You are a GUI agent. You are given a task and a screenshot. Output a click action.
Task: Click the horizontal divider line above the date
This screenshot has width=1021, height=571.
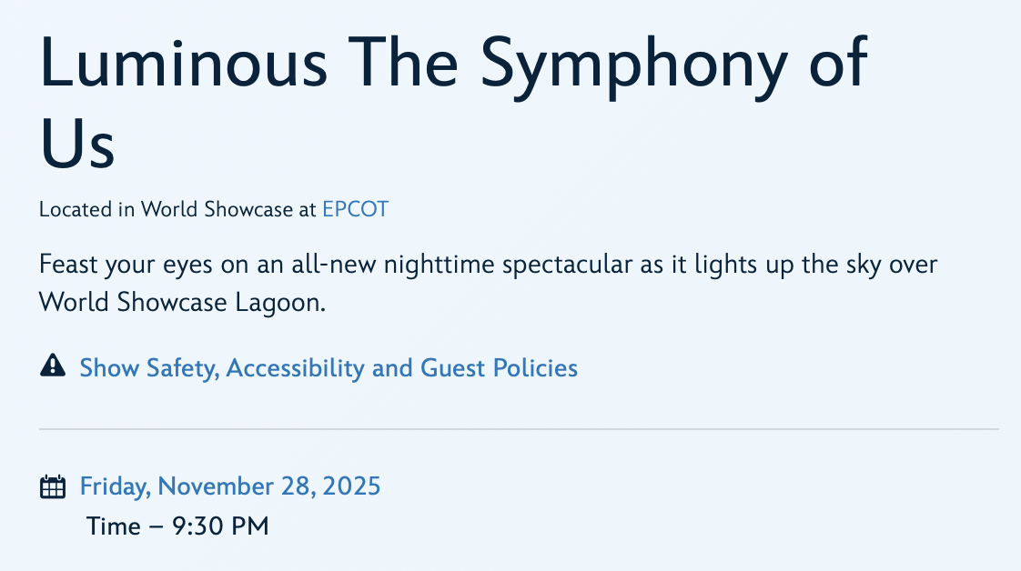(x=519, y=428)
